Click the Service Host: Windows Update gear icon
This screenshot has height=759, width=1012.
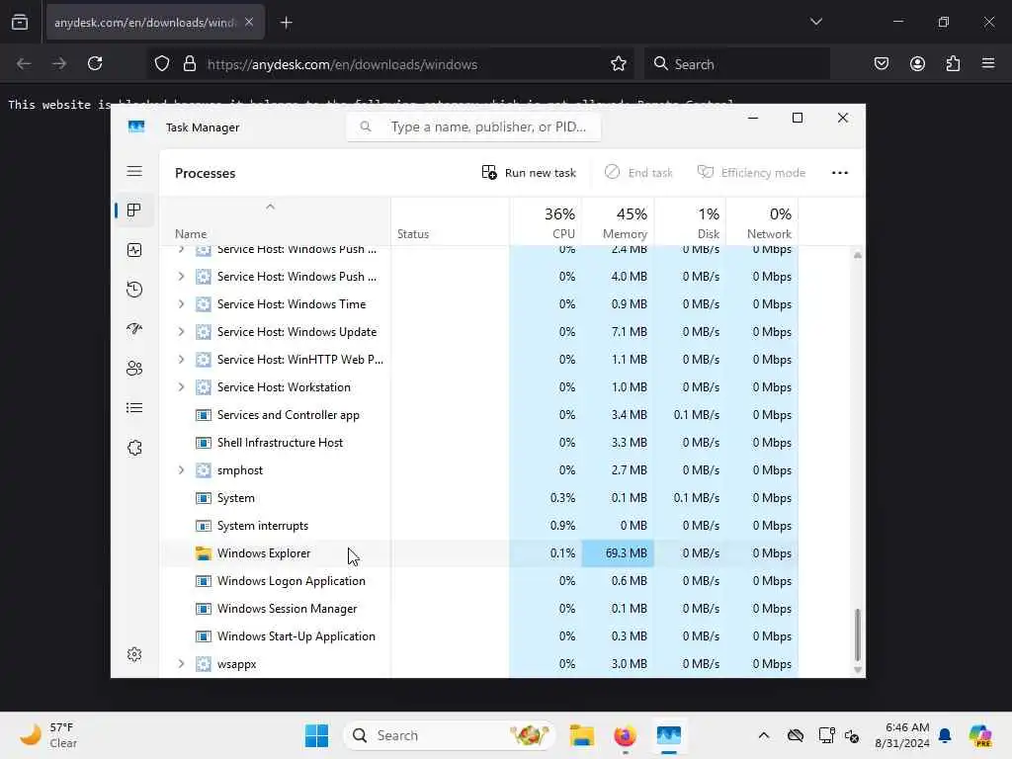tap(204, 332)
